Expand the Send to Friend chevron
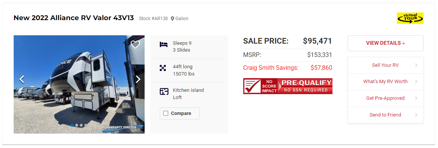438x148 pixels. tap(416, 115)
